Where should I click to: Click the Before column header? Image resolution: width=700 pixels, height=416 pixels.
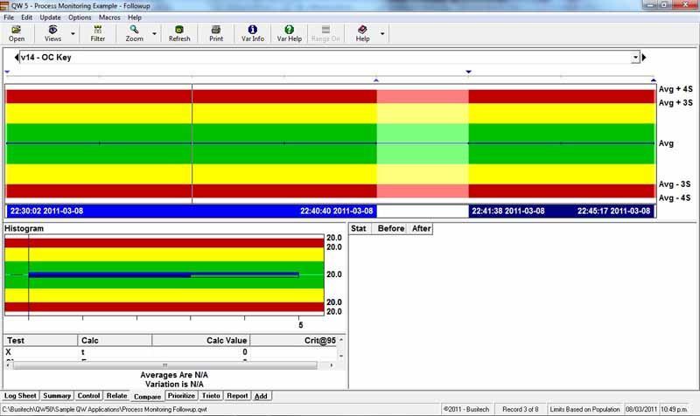390,229
